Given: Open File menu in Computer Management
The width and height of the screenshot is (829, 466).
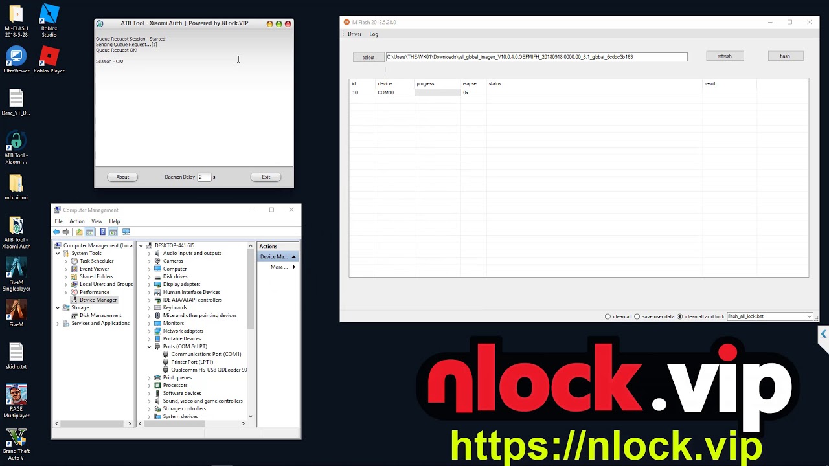Looking at the screenshot, I should point(58,221).
